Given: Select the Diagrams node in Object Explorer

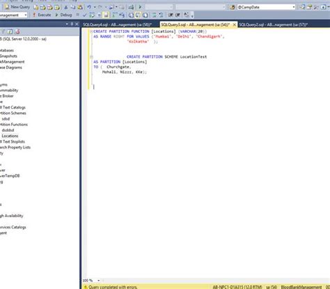Looking at the screenshot, I should point(11,68).
